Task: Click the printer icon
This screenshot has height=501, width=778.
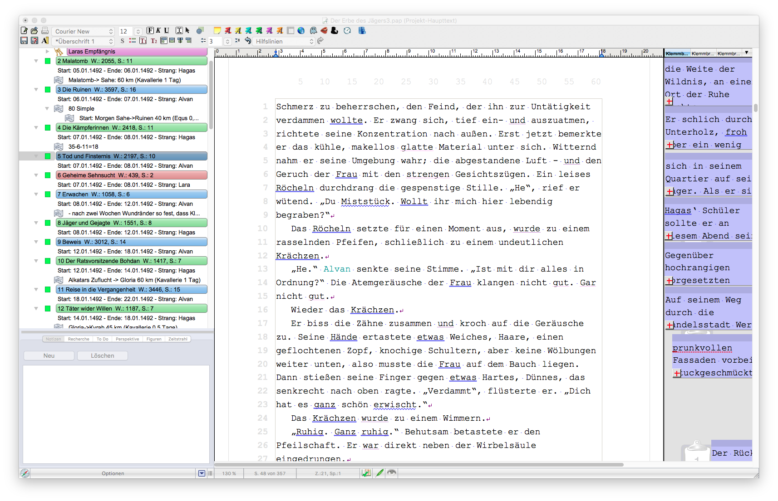Action: click(x=45, y=31)
